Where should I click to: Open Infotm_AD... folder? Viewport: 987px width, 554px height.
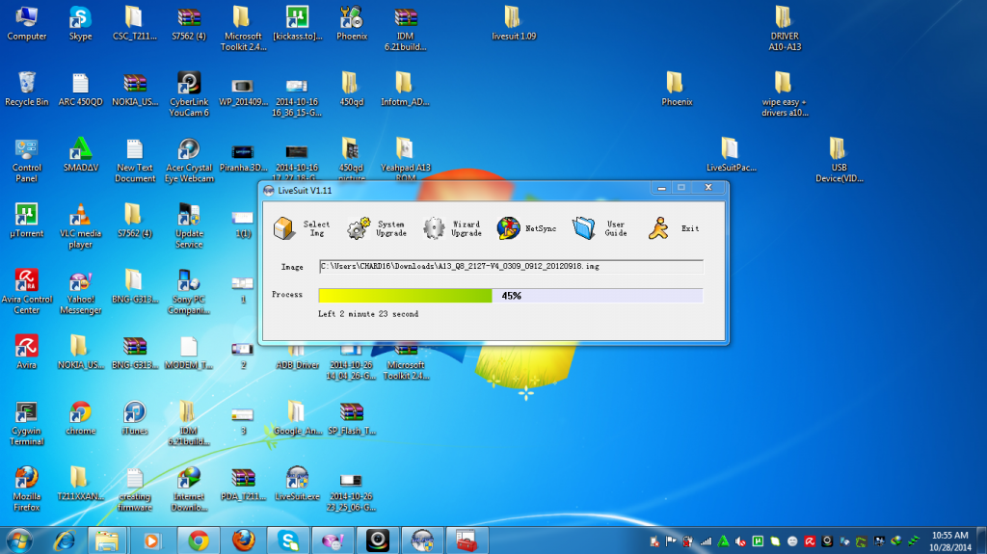pyautogui.click(x=406, y=89)
